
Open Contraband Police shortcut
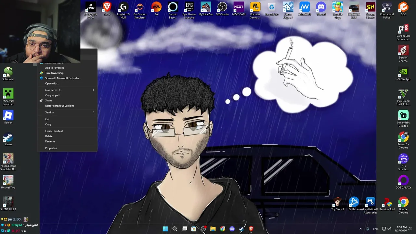pyautogui.click(x=387, y=10)
